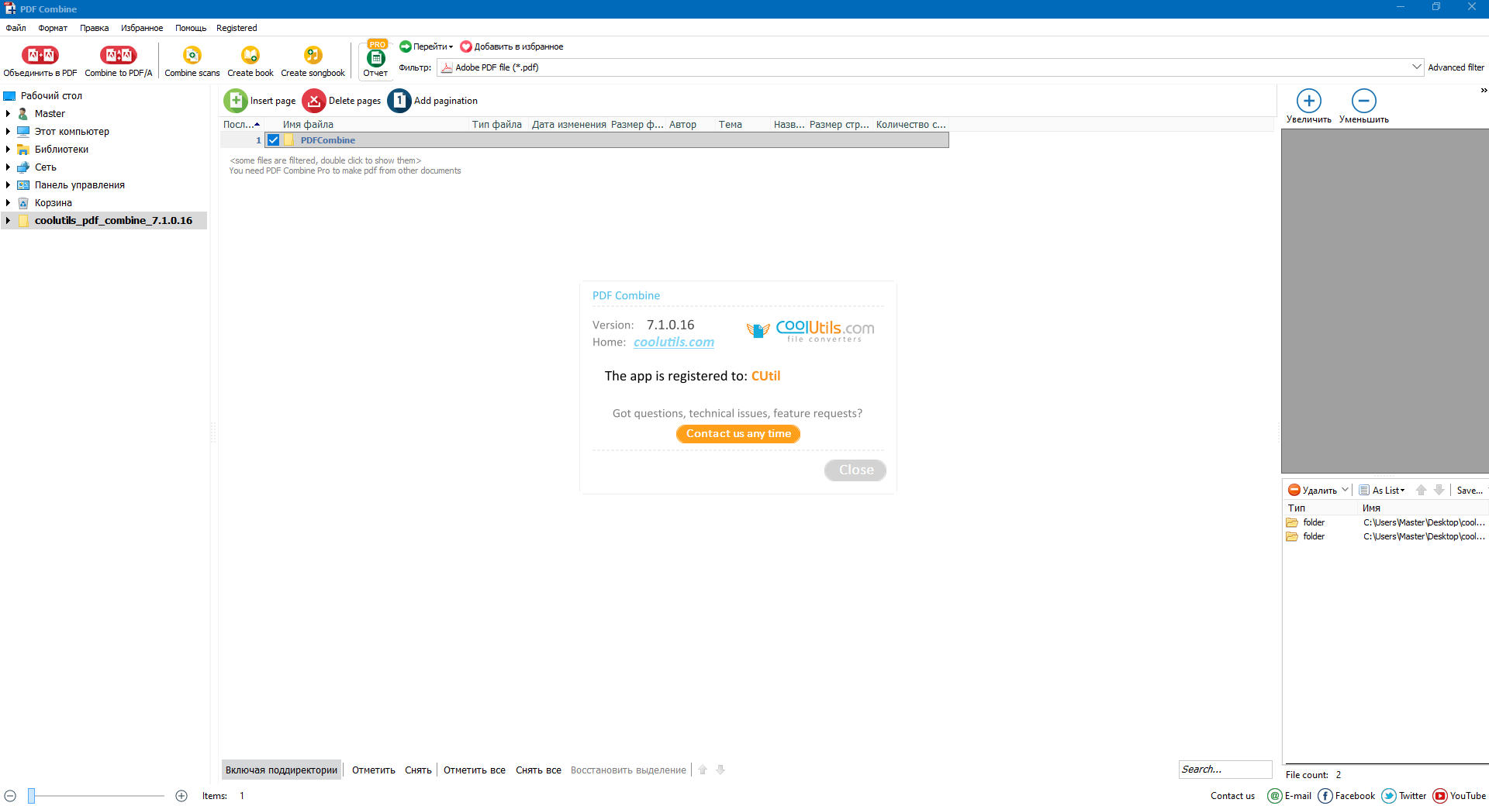Screen dimensions: 1489x806
Task: Open the Фильтр file type dropdown
Action: [x=1416, y=67]
